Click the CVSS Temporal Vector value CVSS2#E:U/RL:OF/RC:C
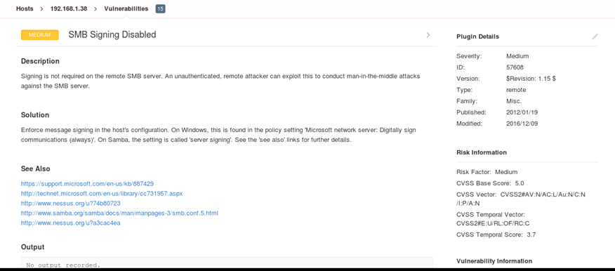 click(x=494, y=223)
